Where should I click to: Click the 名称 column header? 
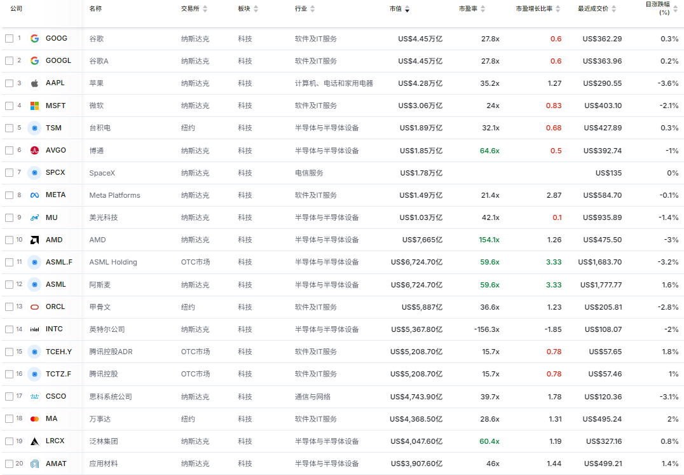click(95, 9)
